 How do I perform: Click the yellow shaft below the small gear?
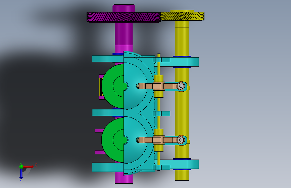click(x=182, y=38)
